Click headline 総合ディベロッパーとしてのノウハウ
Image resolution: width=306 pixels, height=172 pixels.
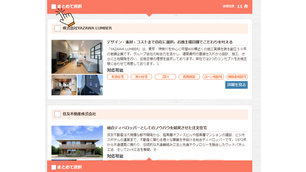157,128
